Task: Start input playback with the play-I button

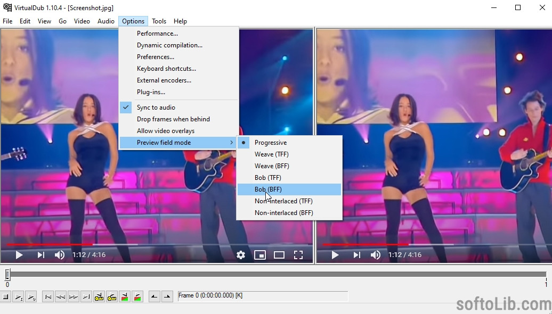Action: [x=19, y=297]
